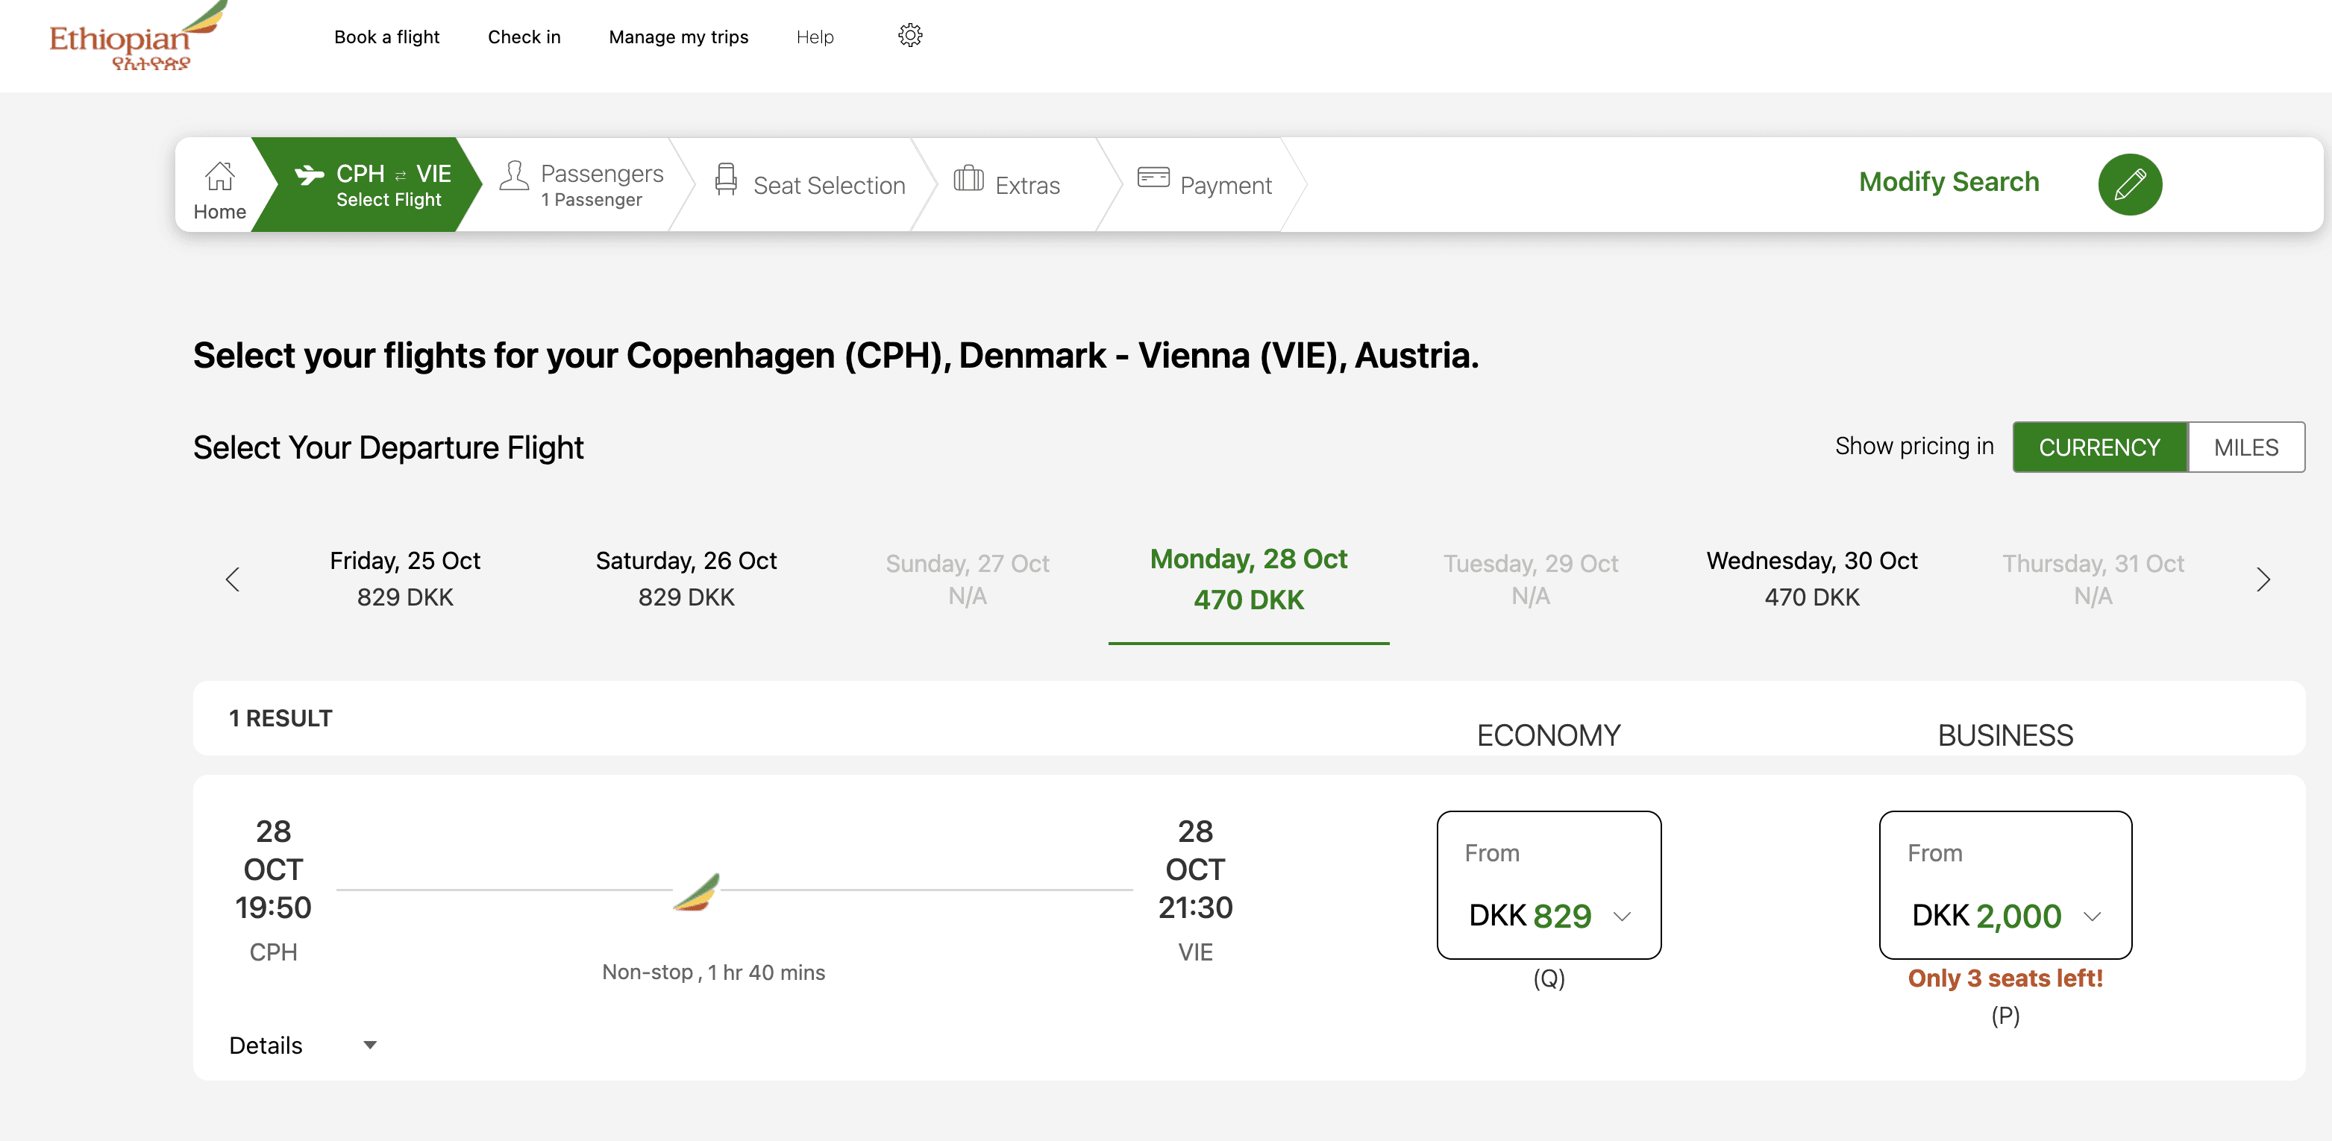This screenshot has width=2332, height=1141.
Task: Click the Payment card icon
Action: 1153,177
